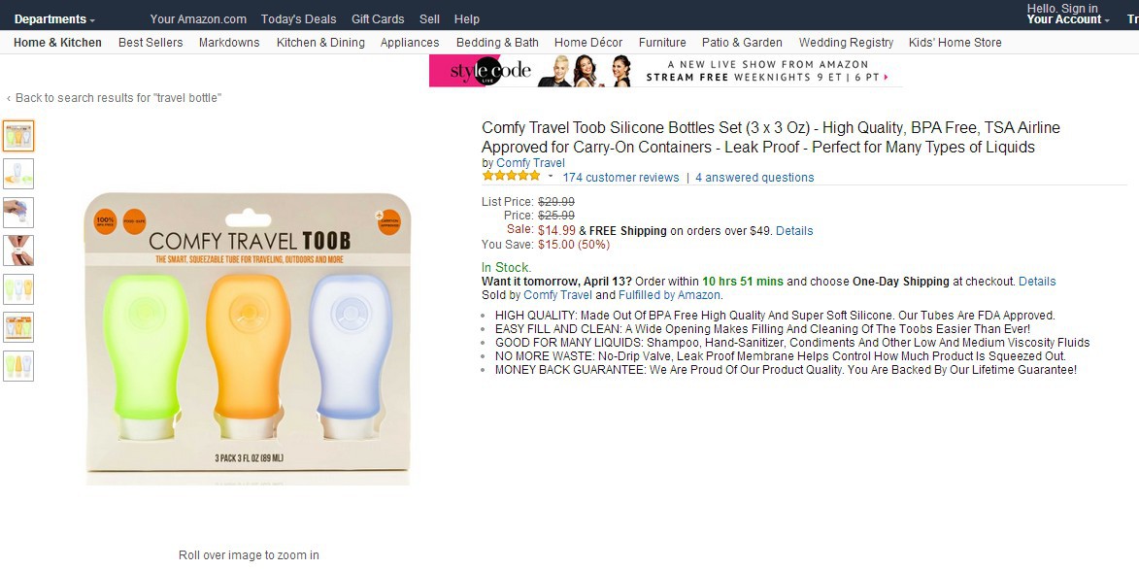Image resolution: width=1139 pixels, height=569 pixels.
Task: Go to Gift Cards page
Action: tap(378, 19)
